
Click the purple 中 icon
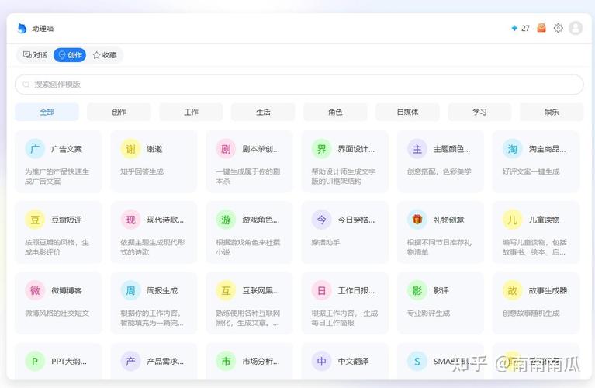[x=321, y=361]
